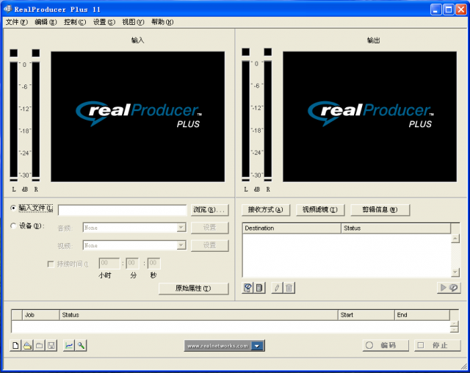Image resolution: width=470 pixels, height=373 pixels.
Task: Click the 编码 encode button
Action: (386, 345)
